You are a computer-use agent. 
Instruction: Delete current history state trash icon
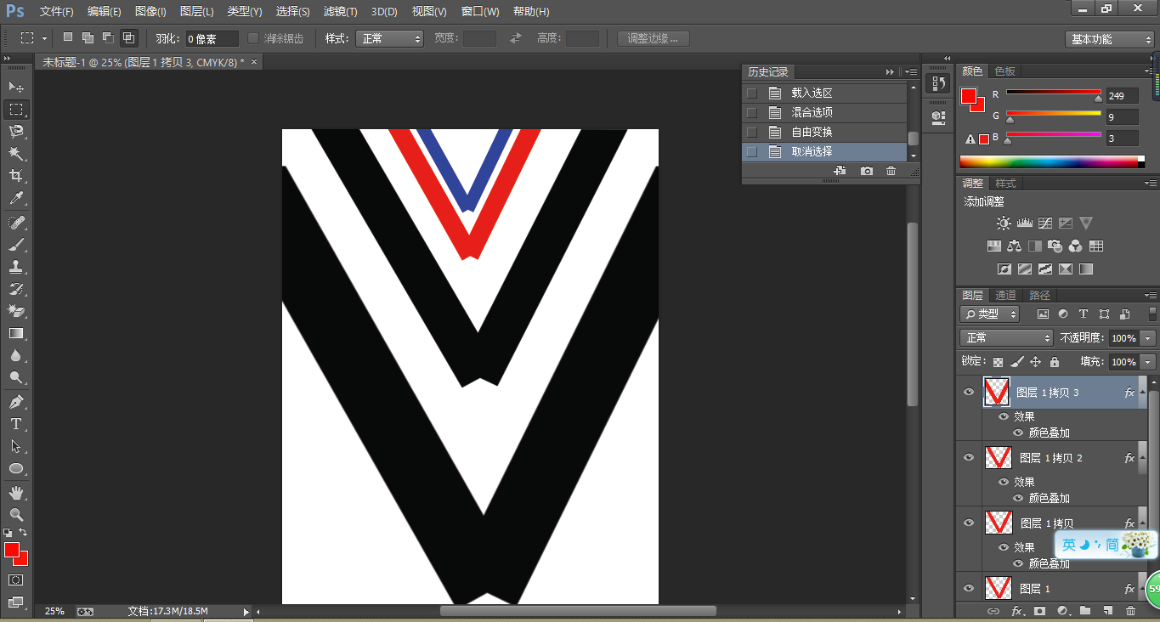click(891, 171)
